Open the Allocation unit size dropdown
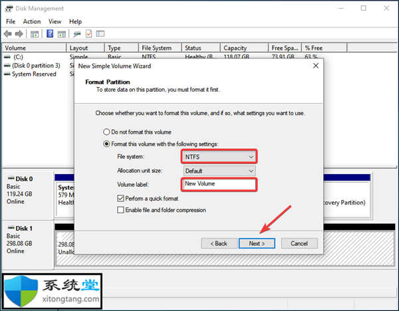 [x=219, y=171]
